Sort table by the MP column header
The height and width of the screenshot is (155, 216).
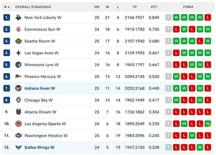[97, 7]
